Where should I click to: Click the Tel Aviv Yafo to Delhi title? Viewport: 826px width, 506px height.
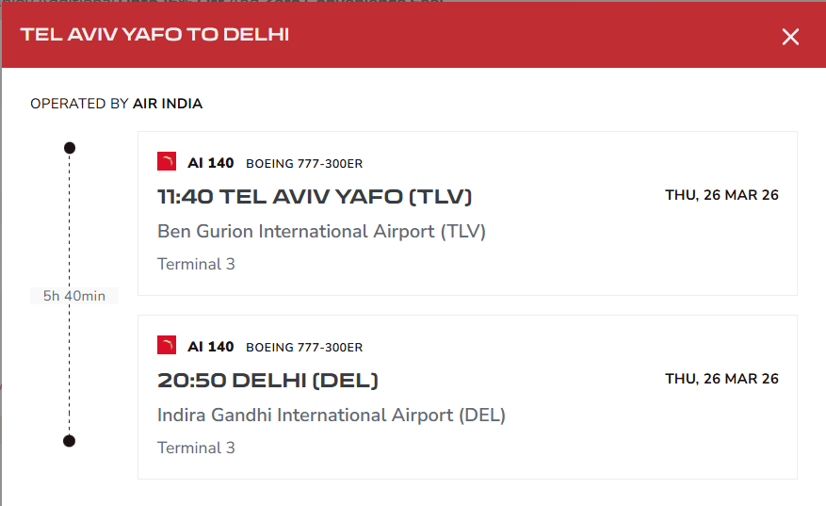pyautogui.click(x=154, y=35)
